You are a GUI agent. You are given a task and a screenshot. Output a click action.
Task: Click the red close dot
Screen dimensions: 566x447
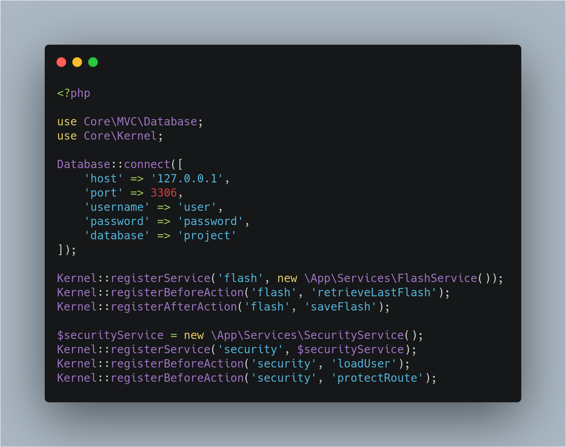tap(61, 62)
